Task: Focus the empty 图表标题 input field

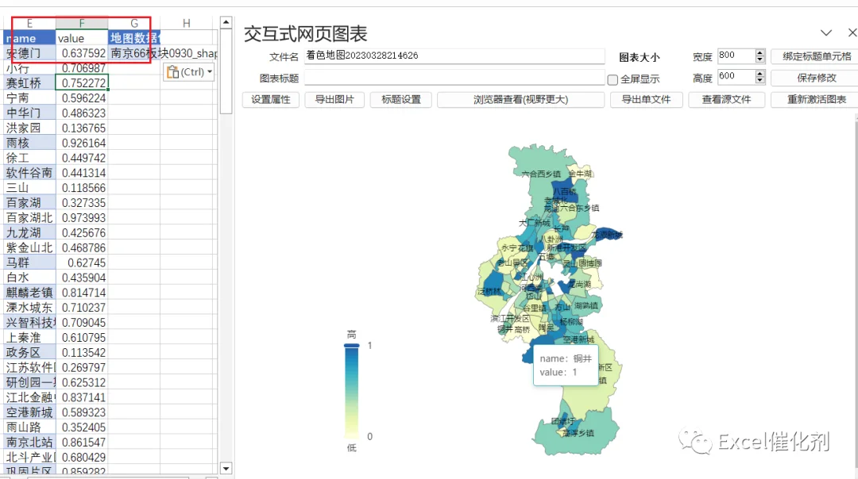Action: pos(454,78)
